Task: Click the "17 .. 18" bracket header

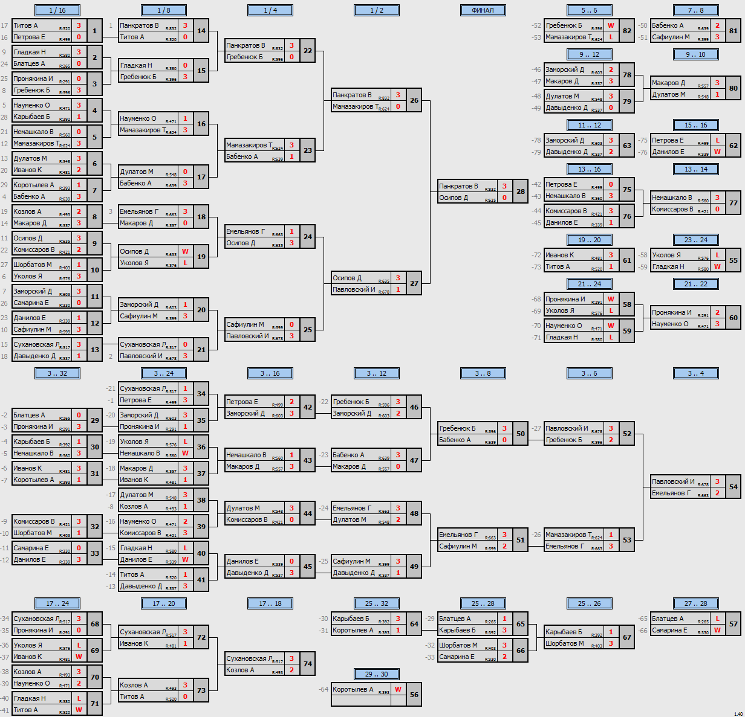Action: click(270, 603)
